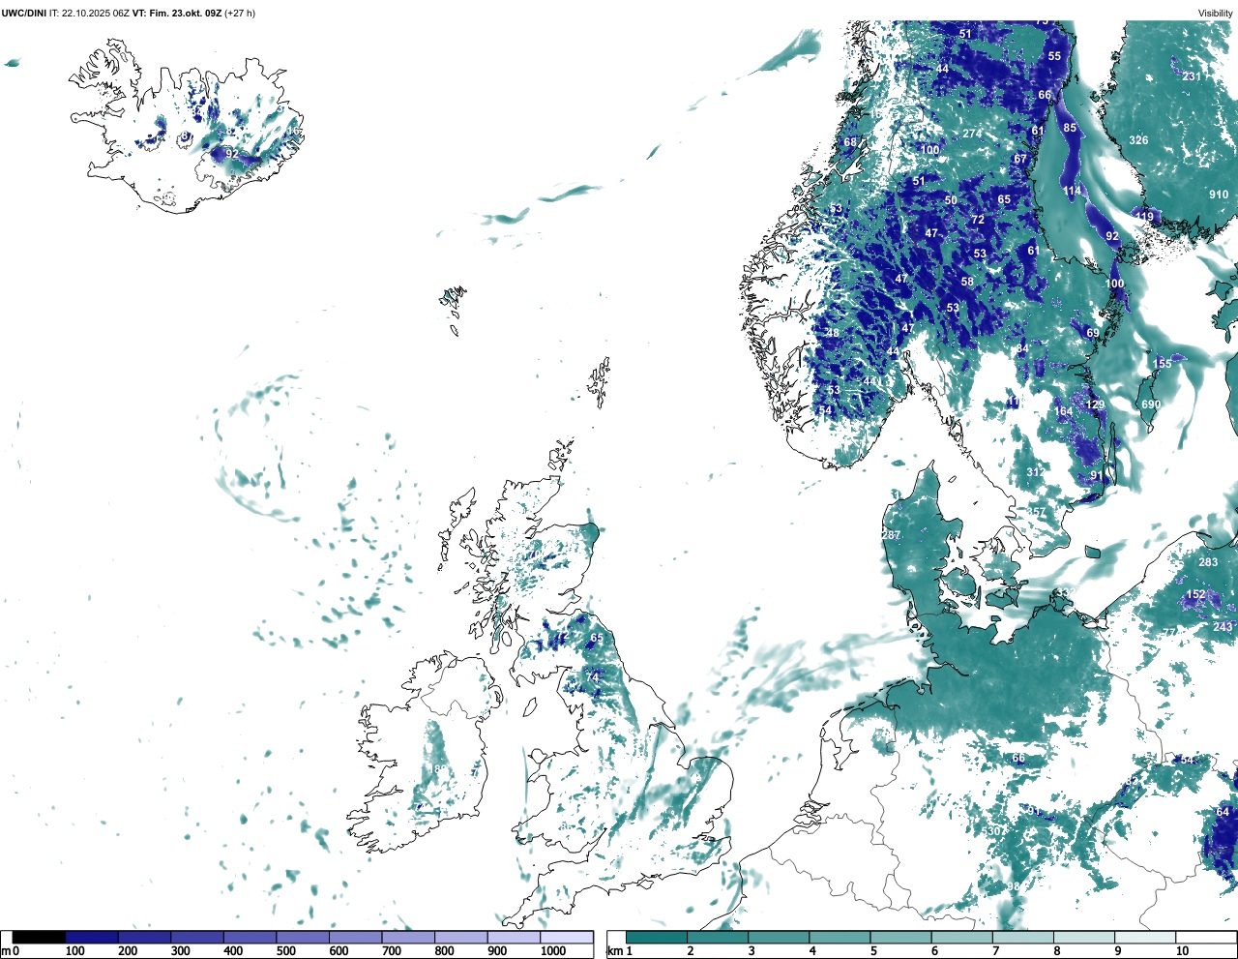Click the '164' value in southern Sweden
Image resolution: width=1238 pixels, height=959 pixels.
click(1063, 411)
